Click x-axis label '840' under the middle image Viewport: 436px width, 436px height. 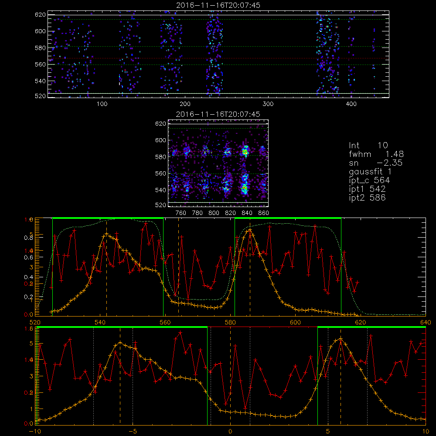247,213
